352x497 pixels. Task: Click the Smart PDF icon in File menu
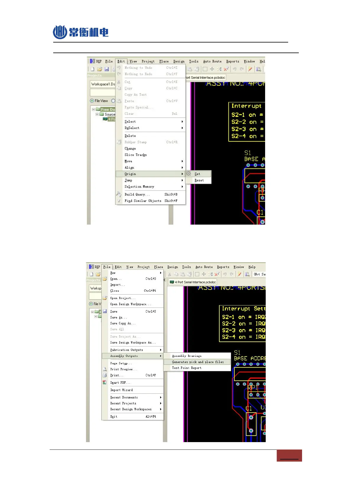(105, 382)
